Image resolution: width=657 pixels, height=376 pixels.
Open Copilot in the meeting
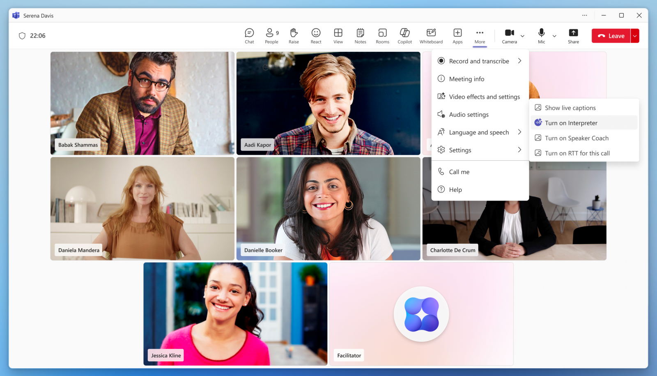(x=404, y=35)
